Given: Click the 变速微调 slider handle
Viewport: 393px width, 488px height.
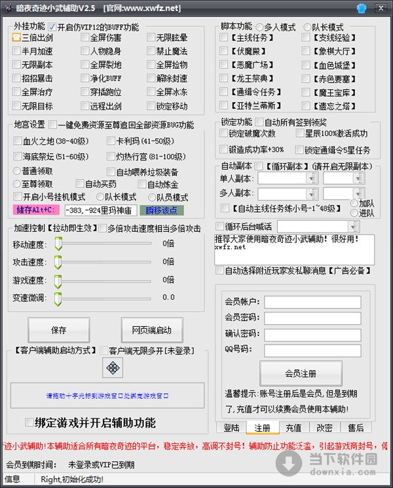Looking at the screenshot, I should tap(58, 299).
